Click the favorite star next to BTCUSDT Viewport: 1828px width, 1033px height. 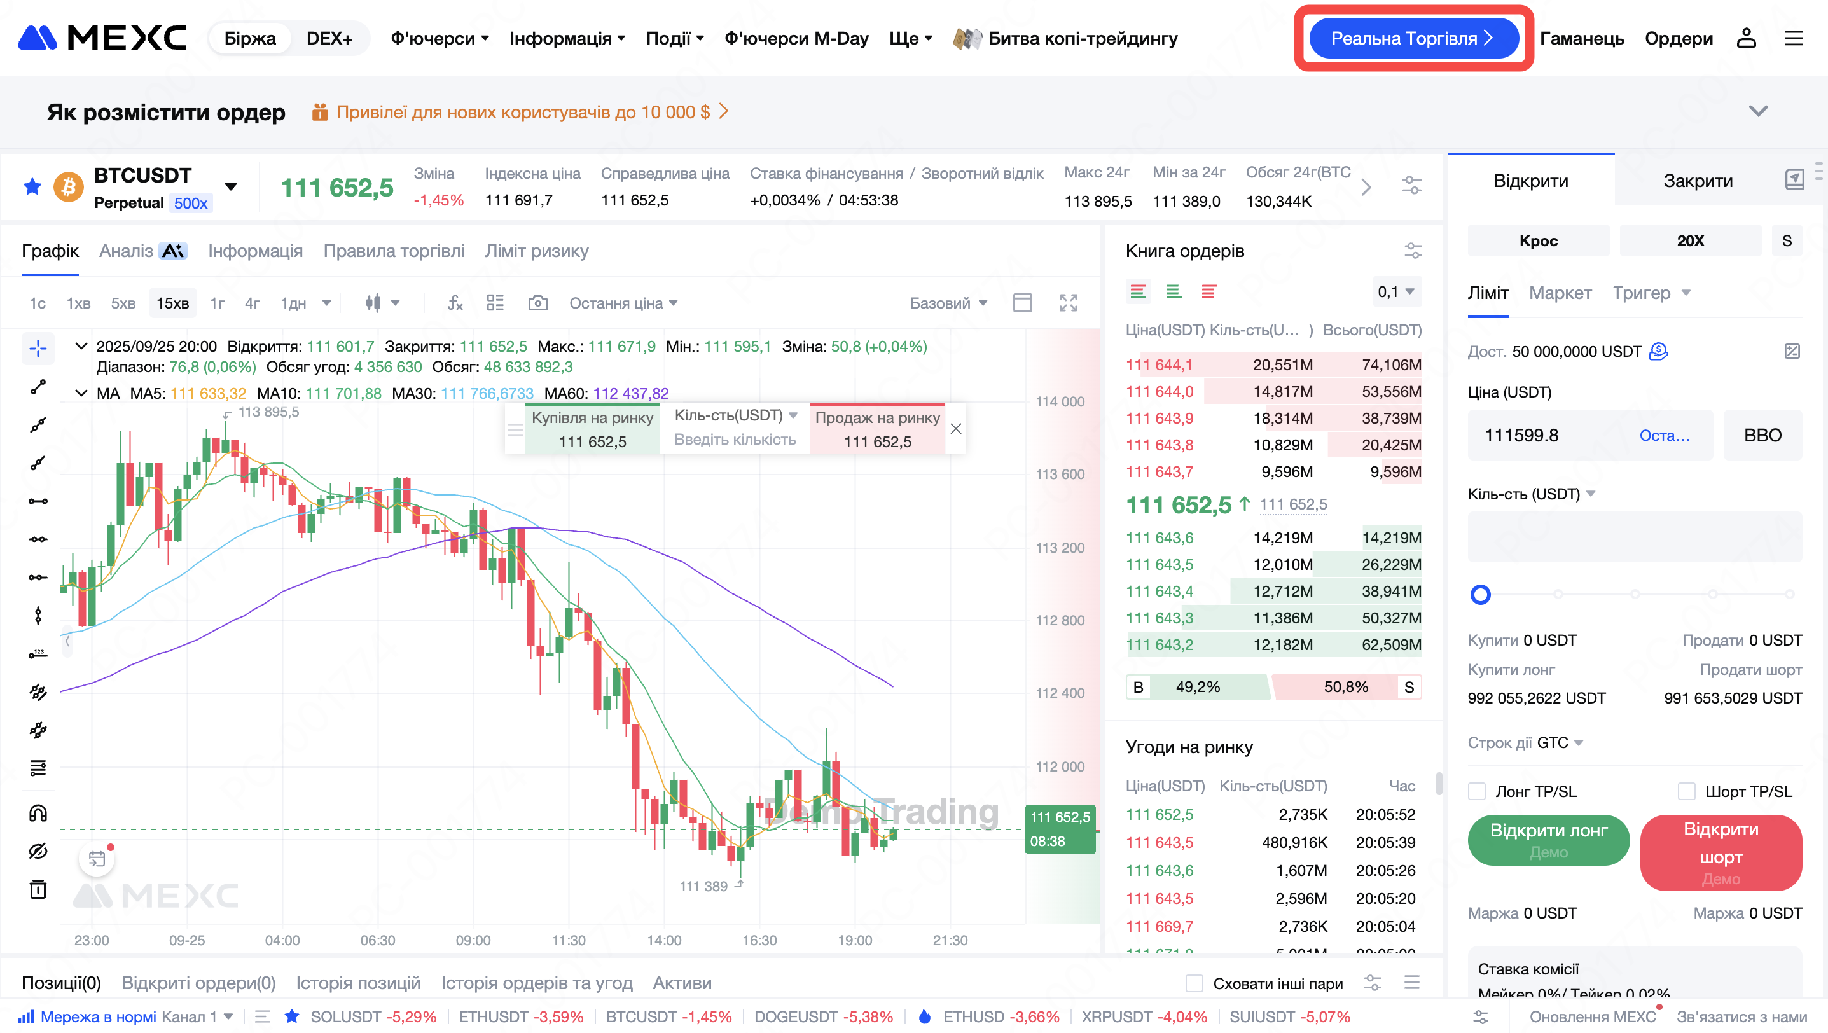(x=32, y=186)
